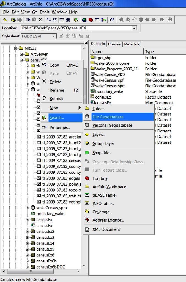186x282 pixels.
Task: Sort by the Type column header
Action: pyautogui.click(x=165, y=51)
